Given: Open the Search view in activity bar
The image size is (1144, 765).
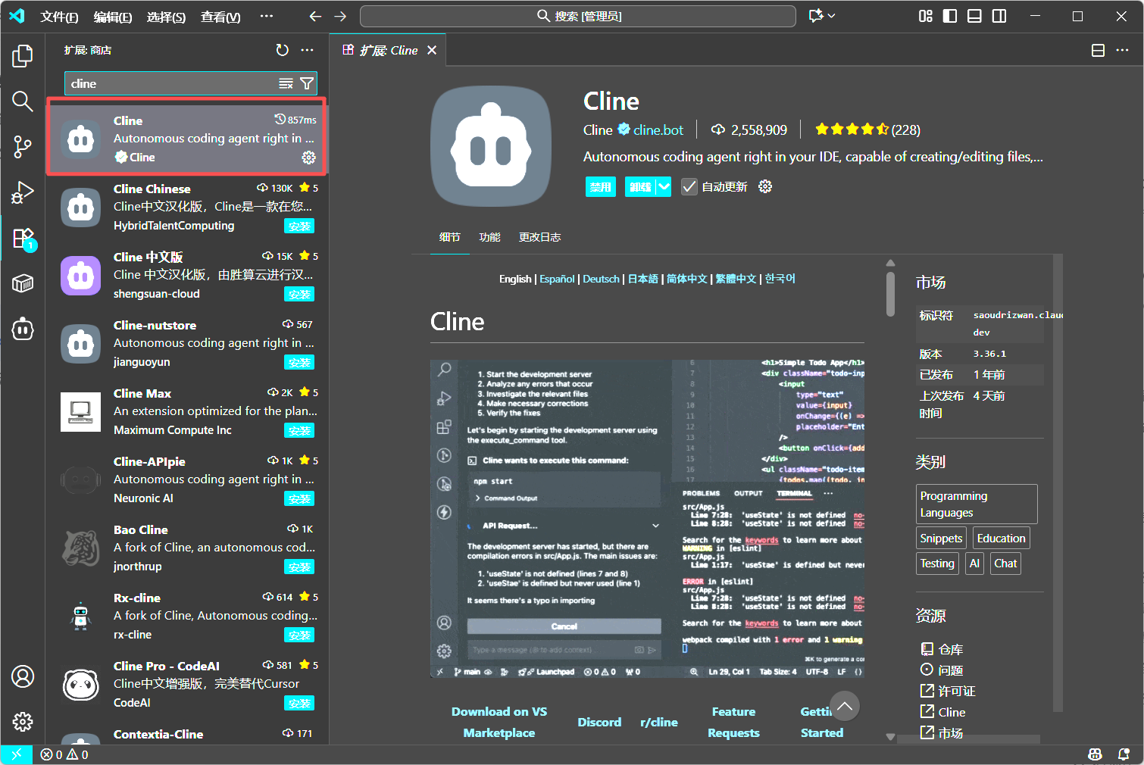Looking at the screenshot, I should [23, 101].
